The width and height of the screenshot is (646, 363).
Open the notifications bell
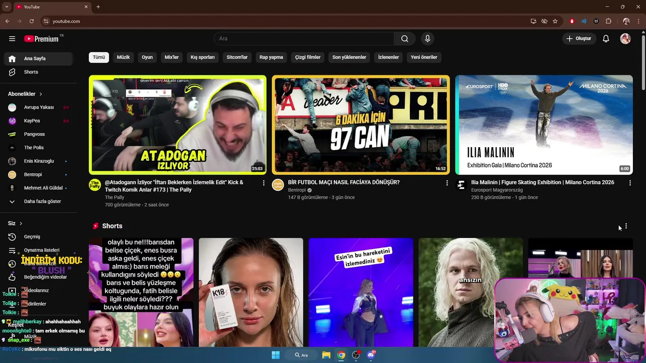(x=606, y=39)
